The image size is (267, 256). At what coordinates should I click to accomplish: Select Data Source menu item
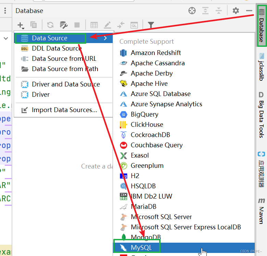click(63, 38)
